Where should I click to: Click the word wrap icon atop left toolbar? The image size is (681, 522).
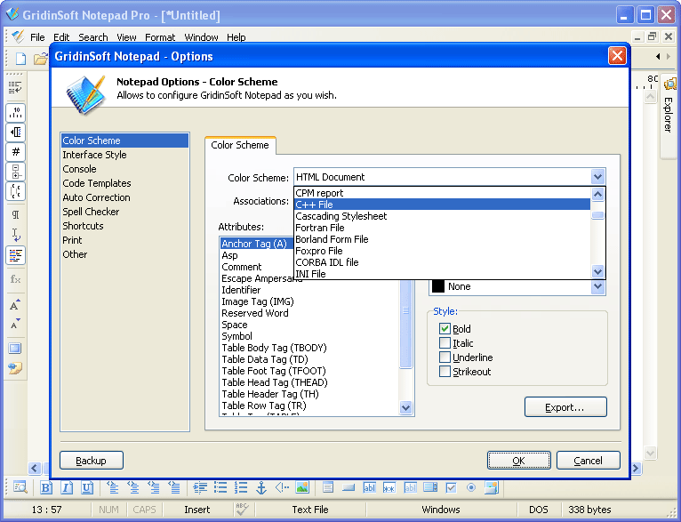point(16,87)
